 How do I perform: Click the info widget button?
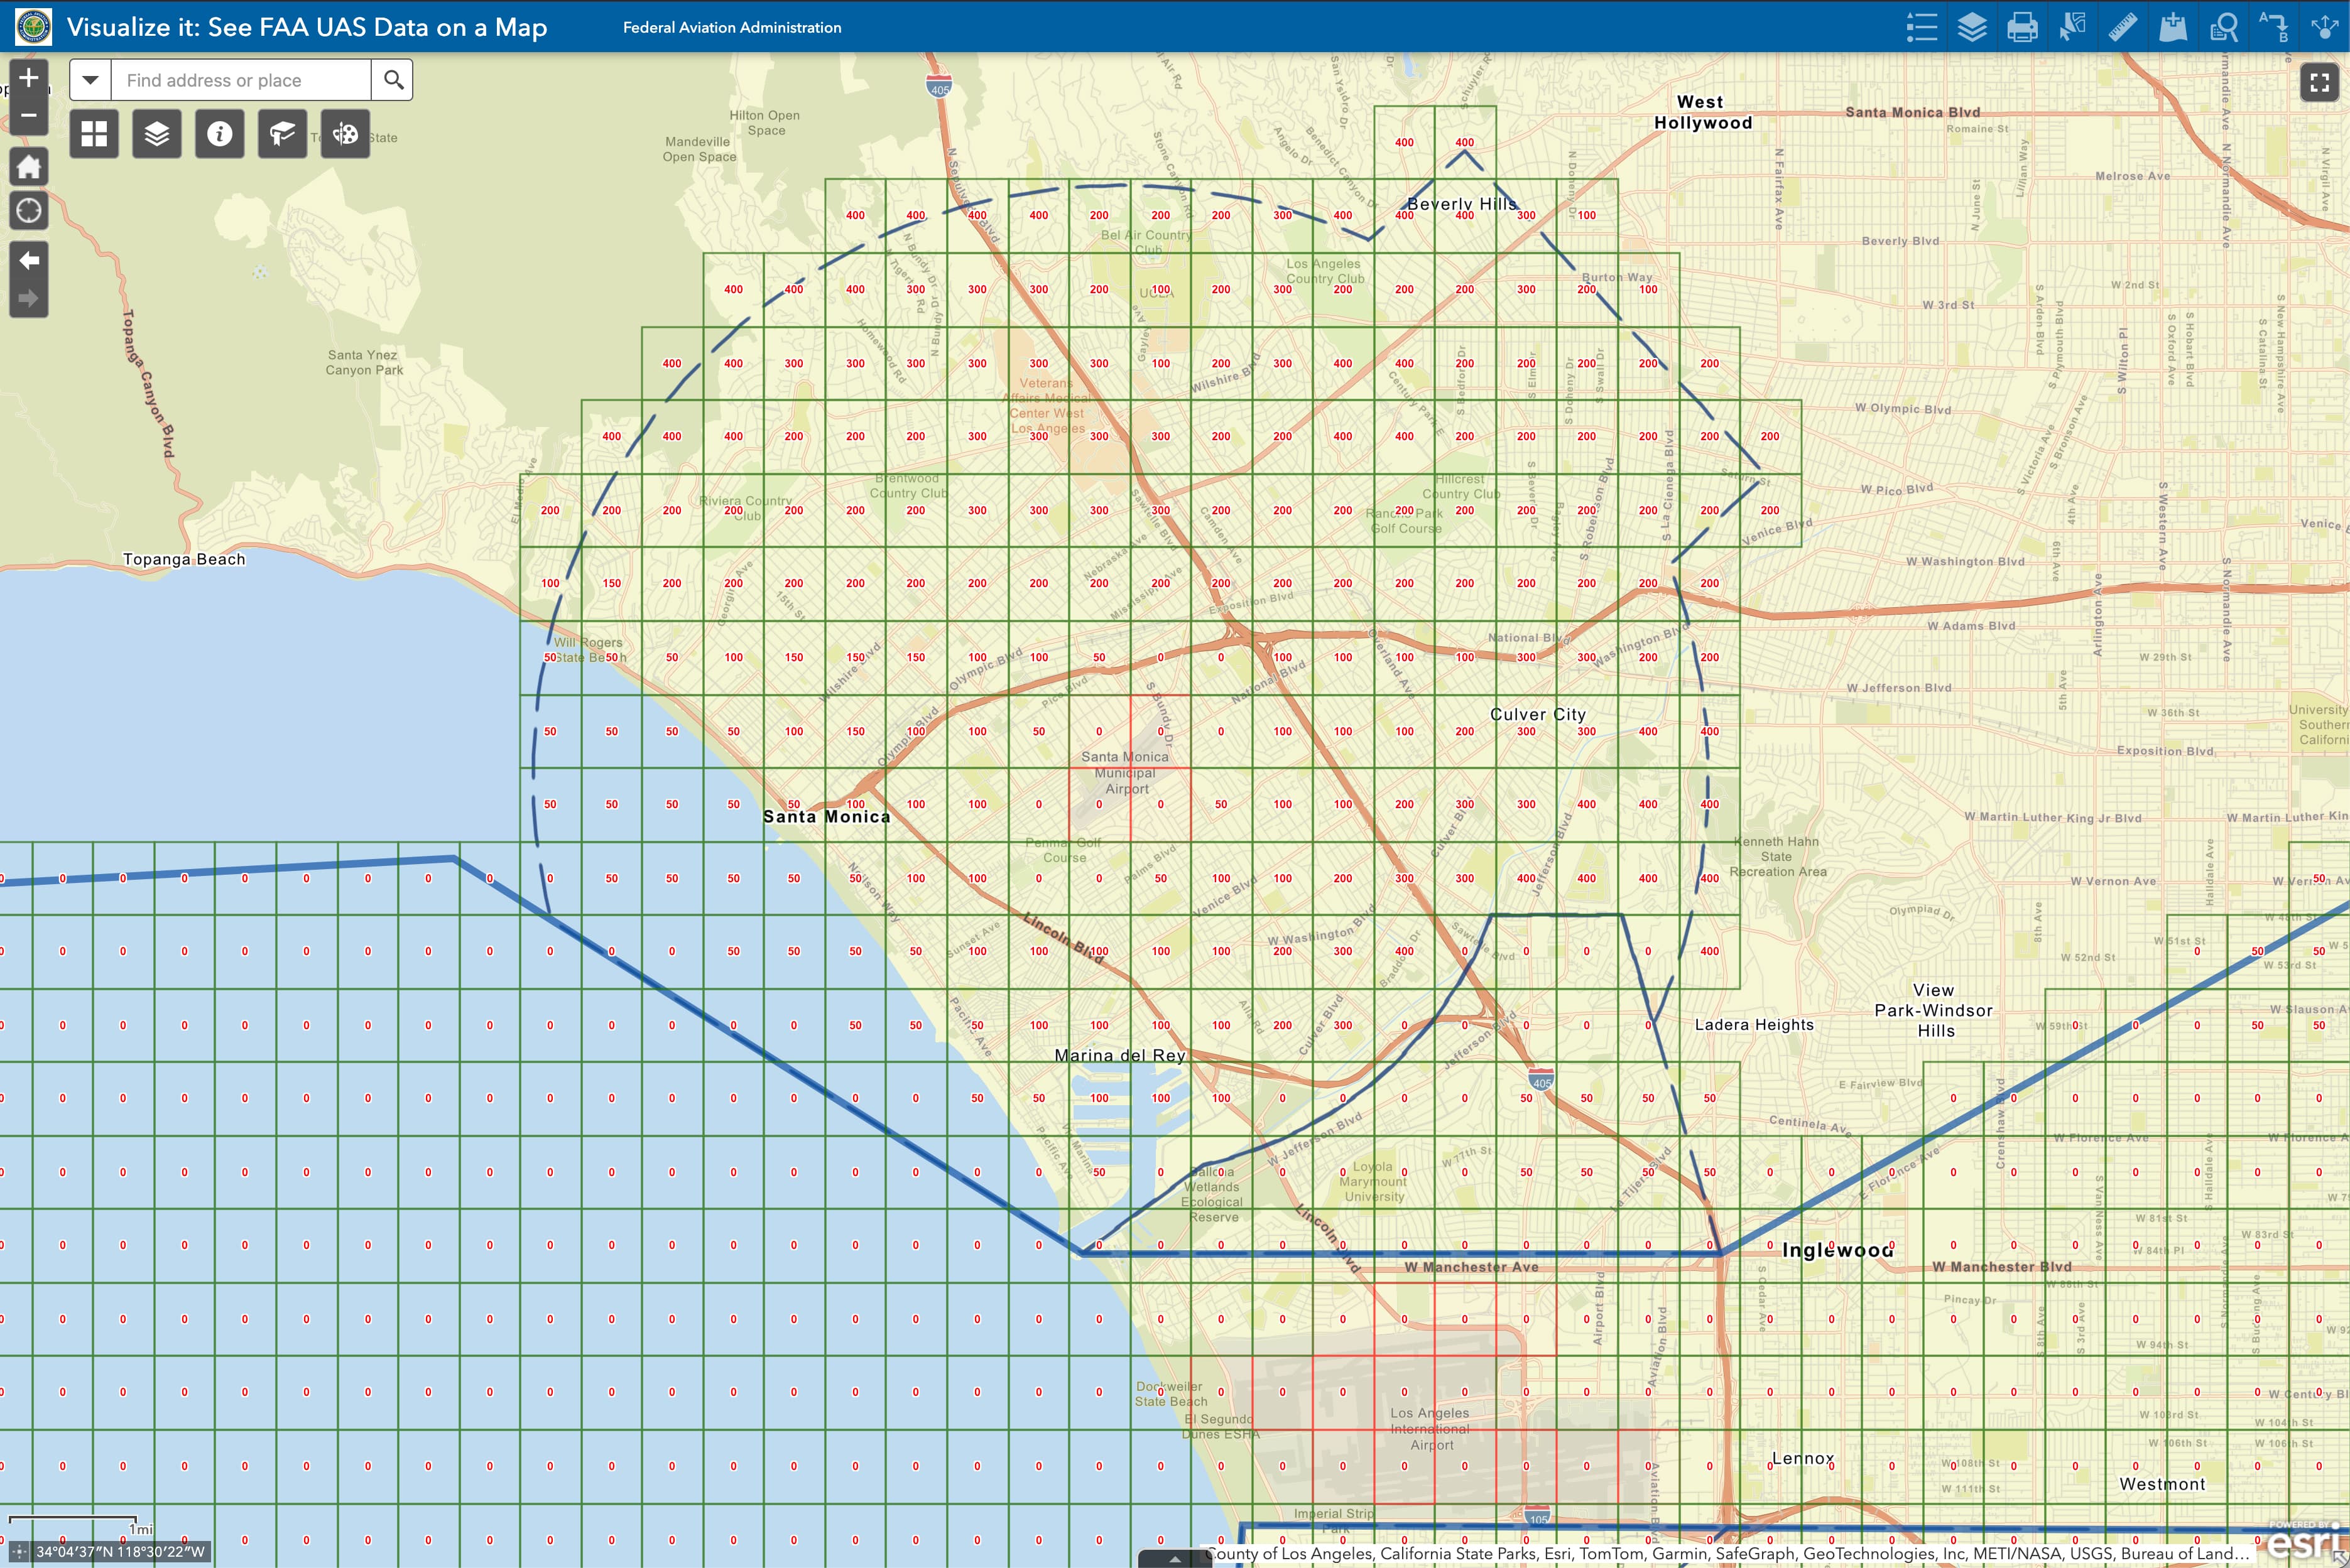pyautogui.click(x=219, y=134)
